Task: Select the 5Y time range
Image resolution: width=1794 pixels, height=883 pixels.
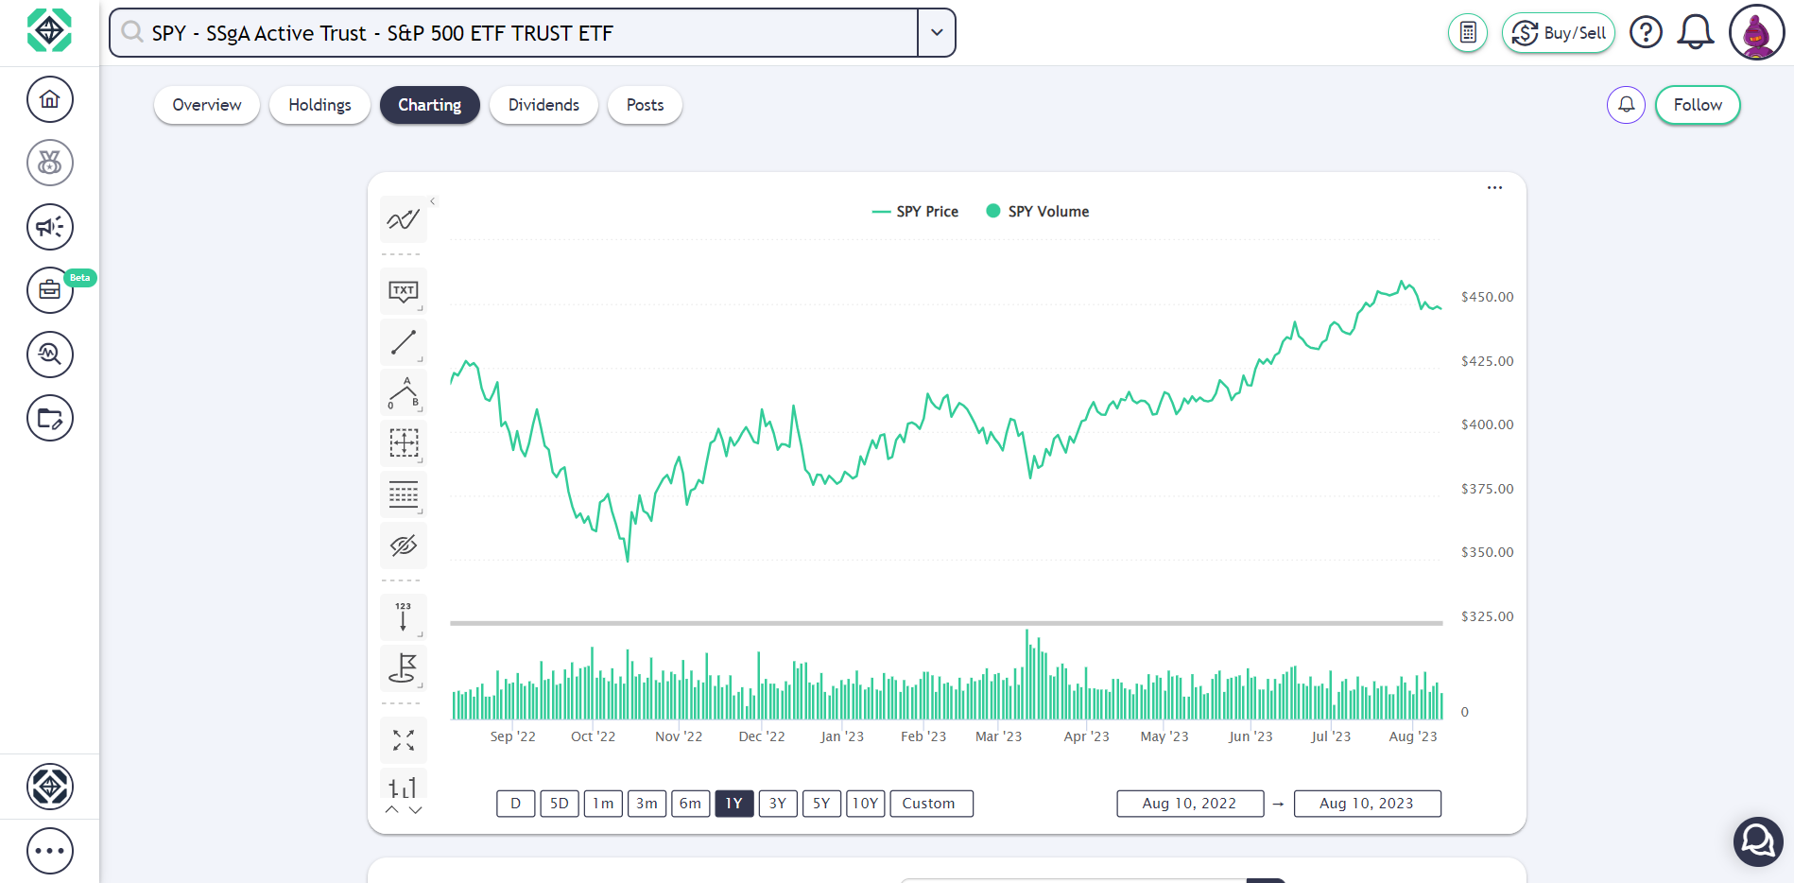Action: pos(821,803)
